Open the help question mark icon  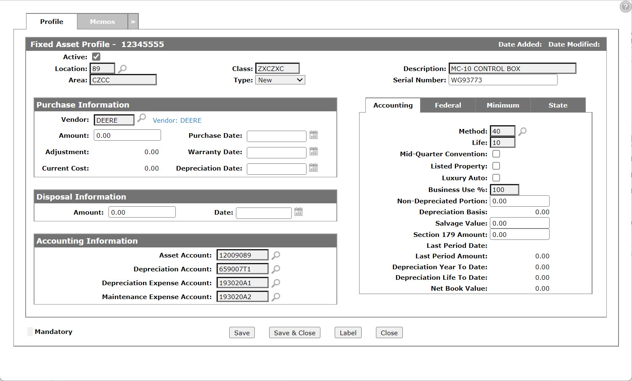pyautogui.click(x=626, y=7)
